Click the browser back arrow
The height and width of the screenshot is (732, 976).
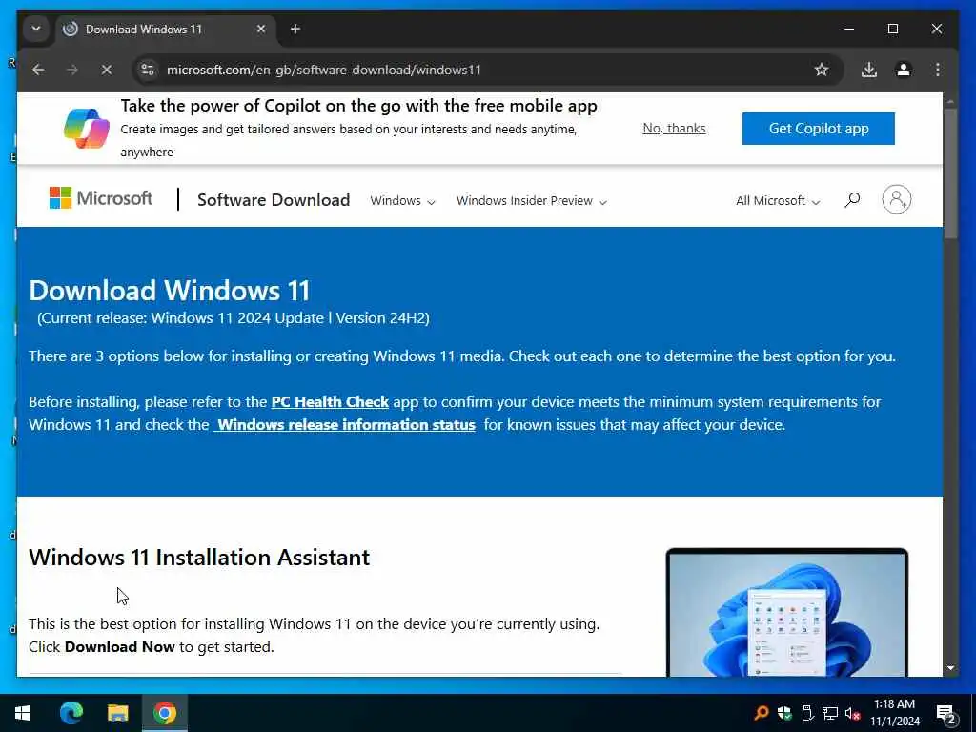[38, 70]
